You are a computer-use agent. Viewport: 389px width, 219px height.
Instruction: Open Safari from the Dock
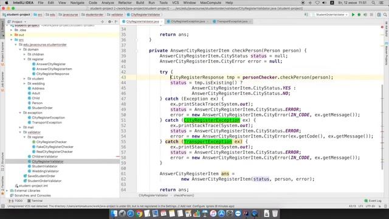tap(131, 214)
